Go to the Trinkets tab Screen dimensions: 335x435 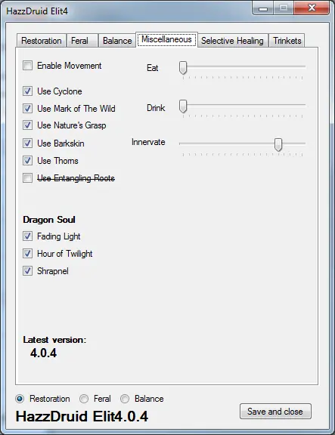287,41
